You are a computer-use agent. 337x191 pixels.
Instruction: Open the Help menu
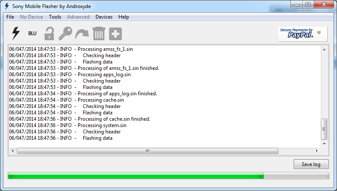tap(124, 17)
